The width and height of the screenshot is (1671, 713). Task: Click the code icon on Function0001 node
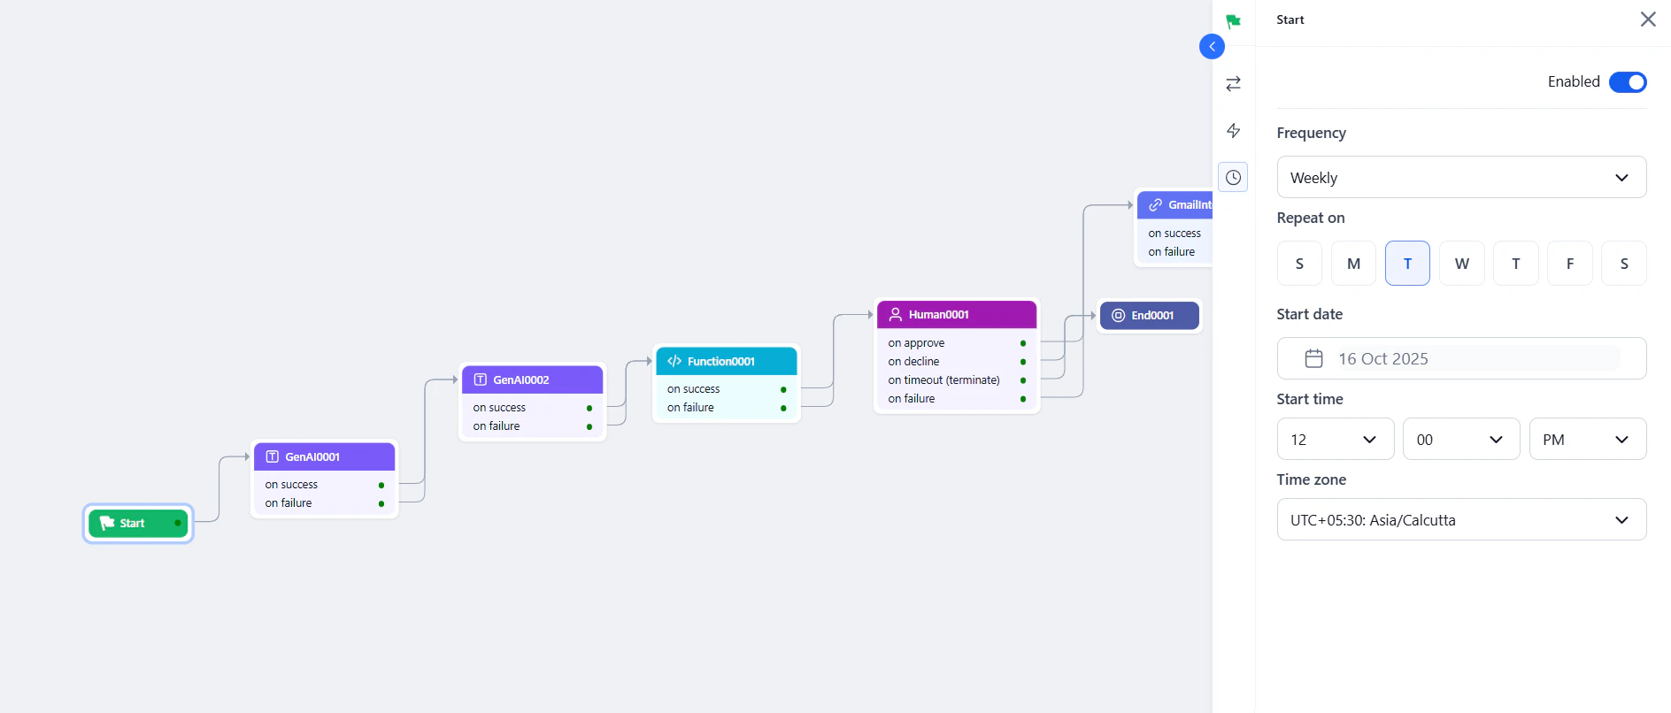pos(674,361)
